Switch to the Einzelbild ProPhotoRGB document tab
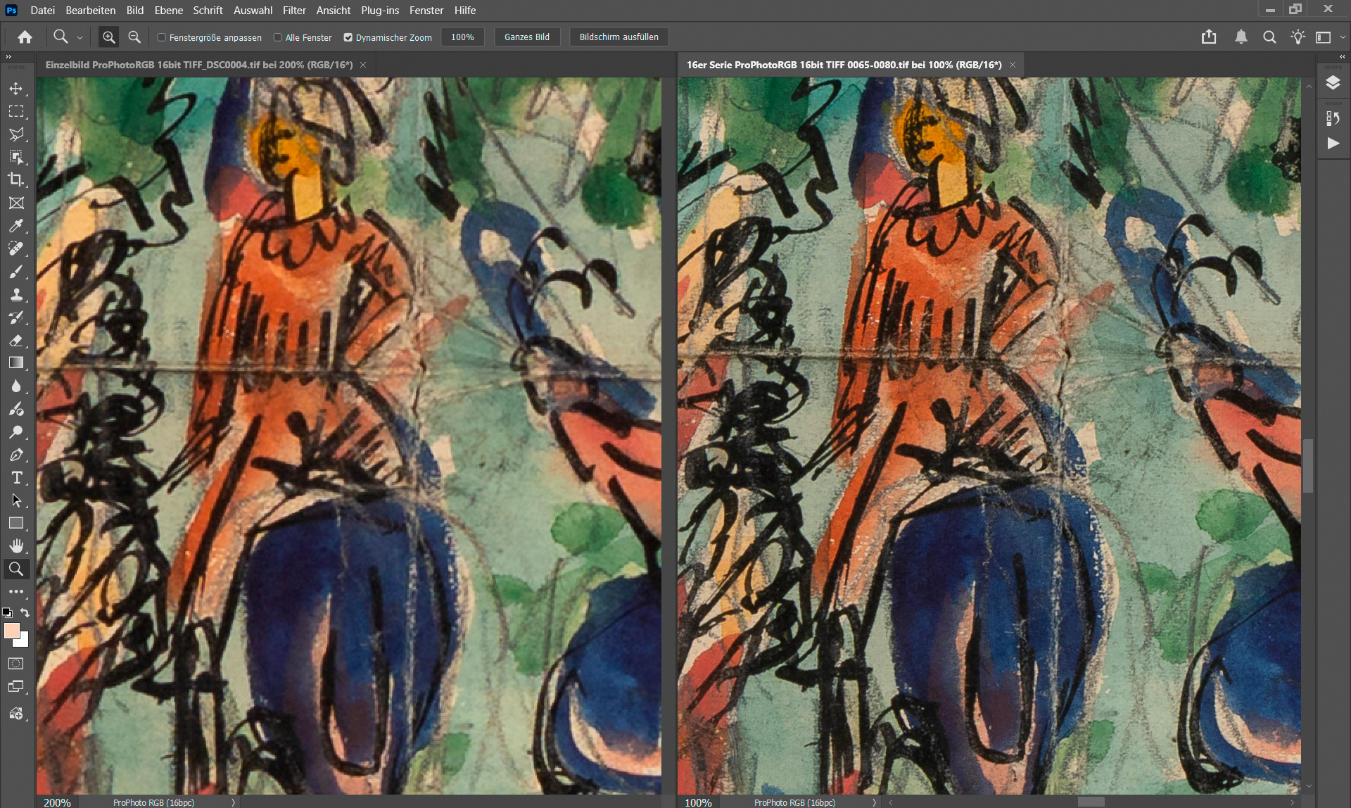The image size is (1351, 808). [x=199, y=65]
